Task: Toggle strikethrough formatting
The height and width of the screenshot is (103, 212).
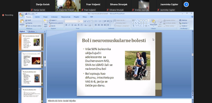Action: click(x=76, y=25)
